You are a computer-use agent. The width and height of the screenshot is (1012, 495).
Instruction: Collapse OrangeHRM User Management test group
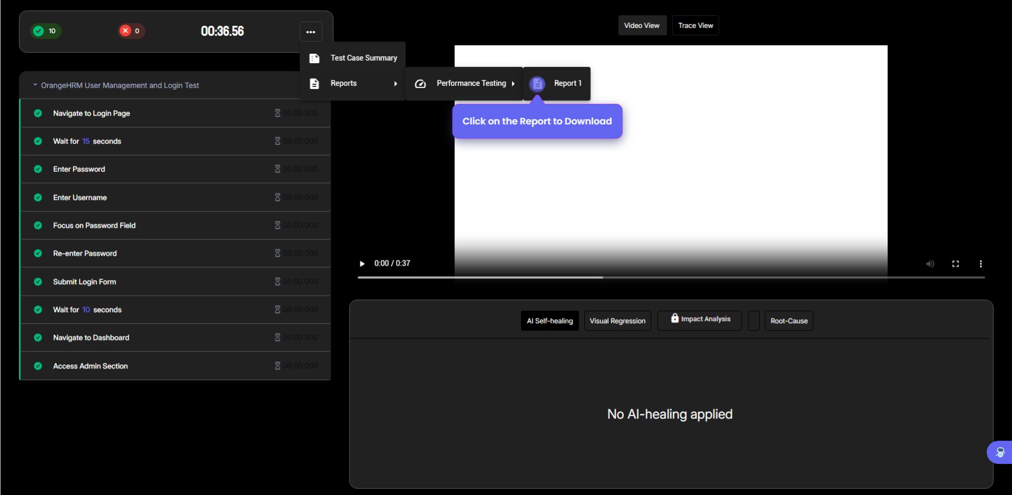[x=35, y=85]
